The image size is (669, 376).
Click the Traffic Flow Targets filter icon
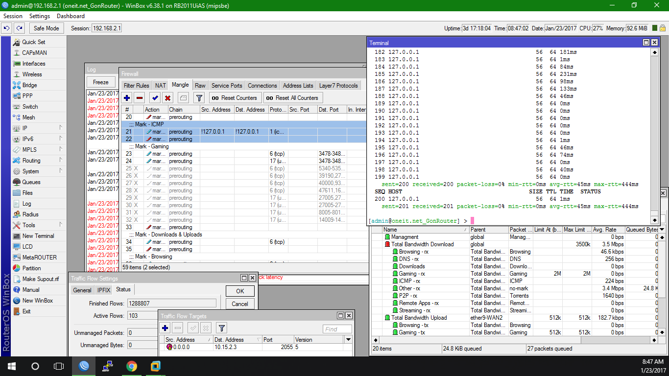[221, 329]
